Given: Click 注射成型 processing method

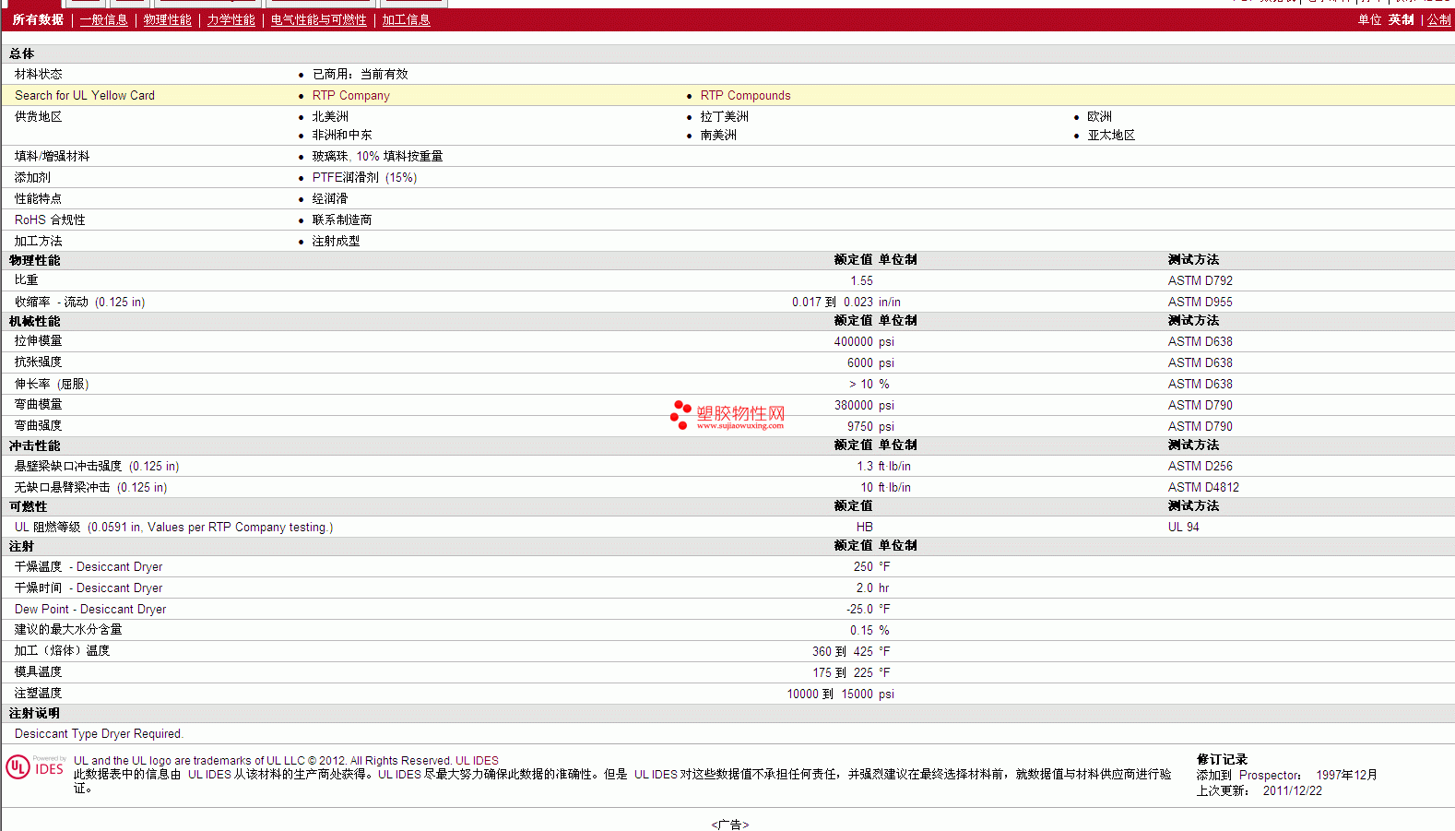Looking at the screenshot, I should (337, 241).
